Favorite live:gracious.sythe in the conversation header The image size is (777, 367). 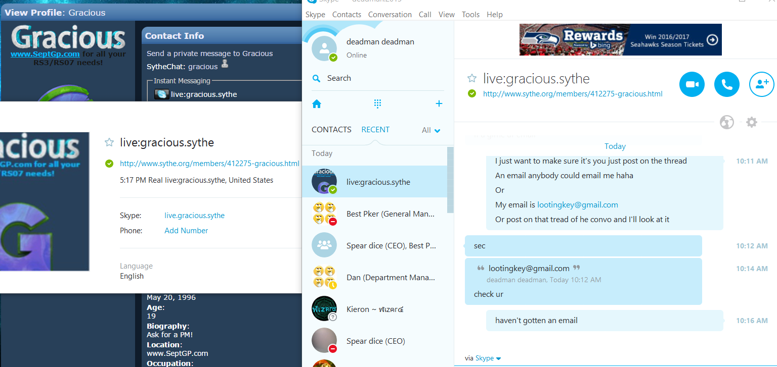(472, 78)
